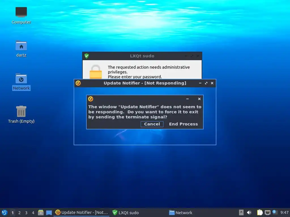Click the LXQt sudo window title bar

(142, 56)
